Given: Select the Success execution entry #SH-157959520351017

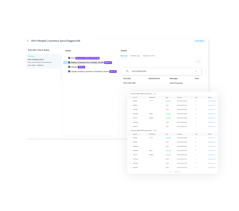Looking at the screenshot, I should 43,61.
